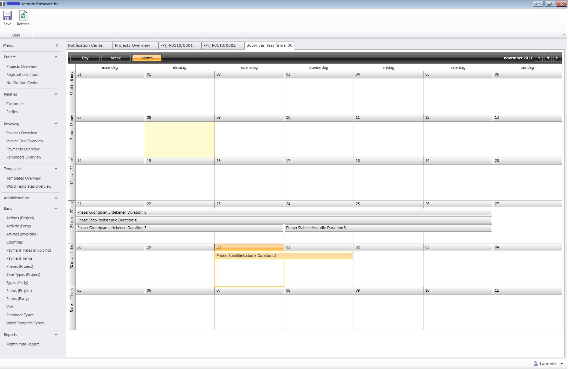Collapse the Basic menu section
Viewport: 568px width, 369px height.
[56, 208]
